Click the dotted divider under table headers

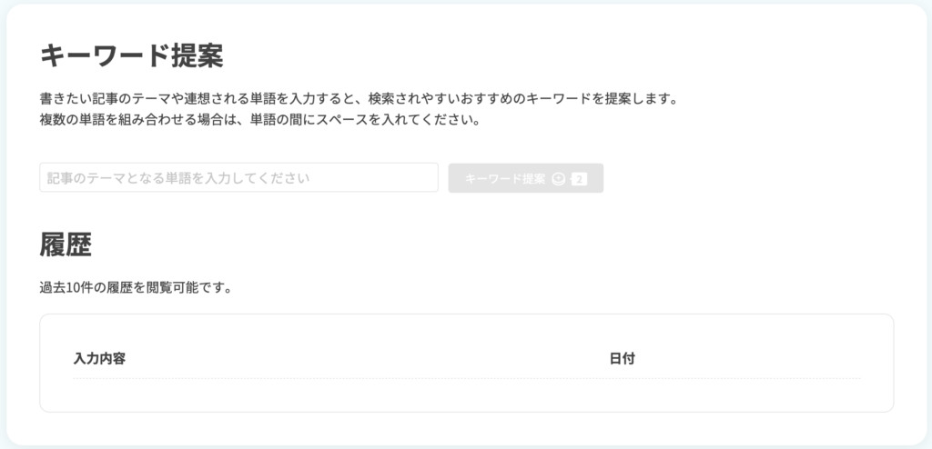pyautogui.click(x=467, y=378)
